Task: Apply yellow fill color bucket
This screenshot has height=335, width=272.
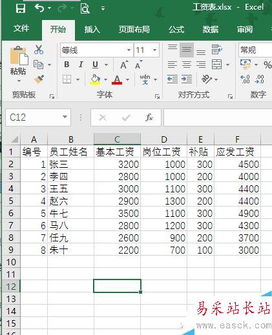Action: tap(95, 79)
